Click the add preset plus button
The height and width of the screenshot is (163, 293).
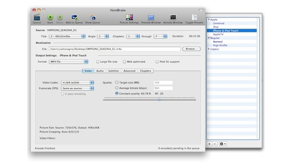click(x=209, y=144)
